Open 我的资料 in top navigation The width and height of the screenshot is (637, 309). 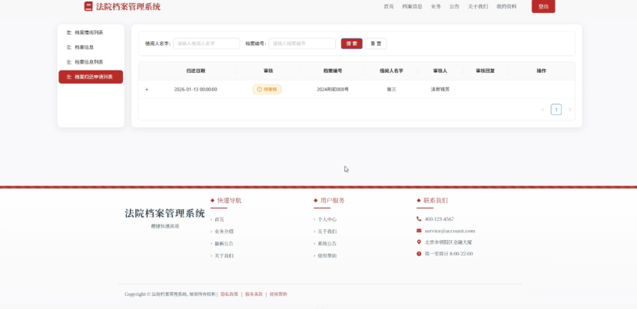[x=506, y=6]
